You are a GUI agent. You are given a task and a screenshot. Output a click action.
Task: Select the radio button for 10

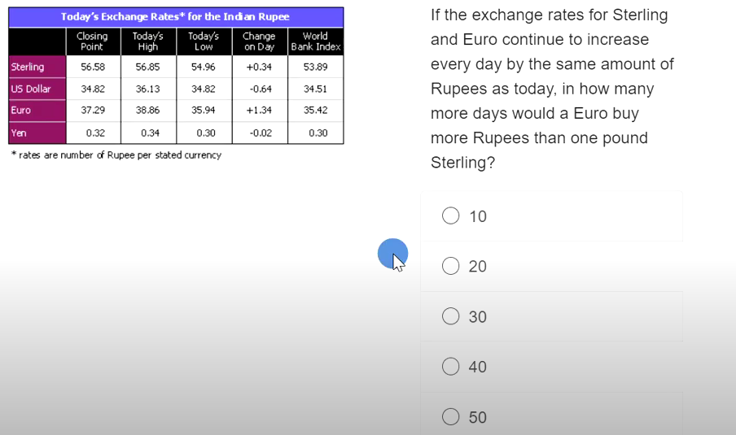450,215
